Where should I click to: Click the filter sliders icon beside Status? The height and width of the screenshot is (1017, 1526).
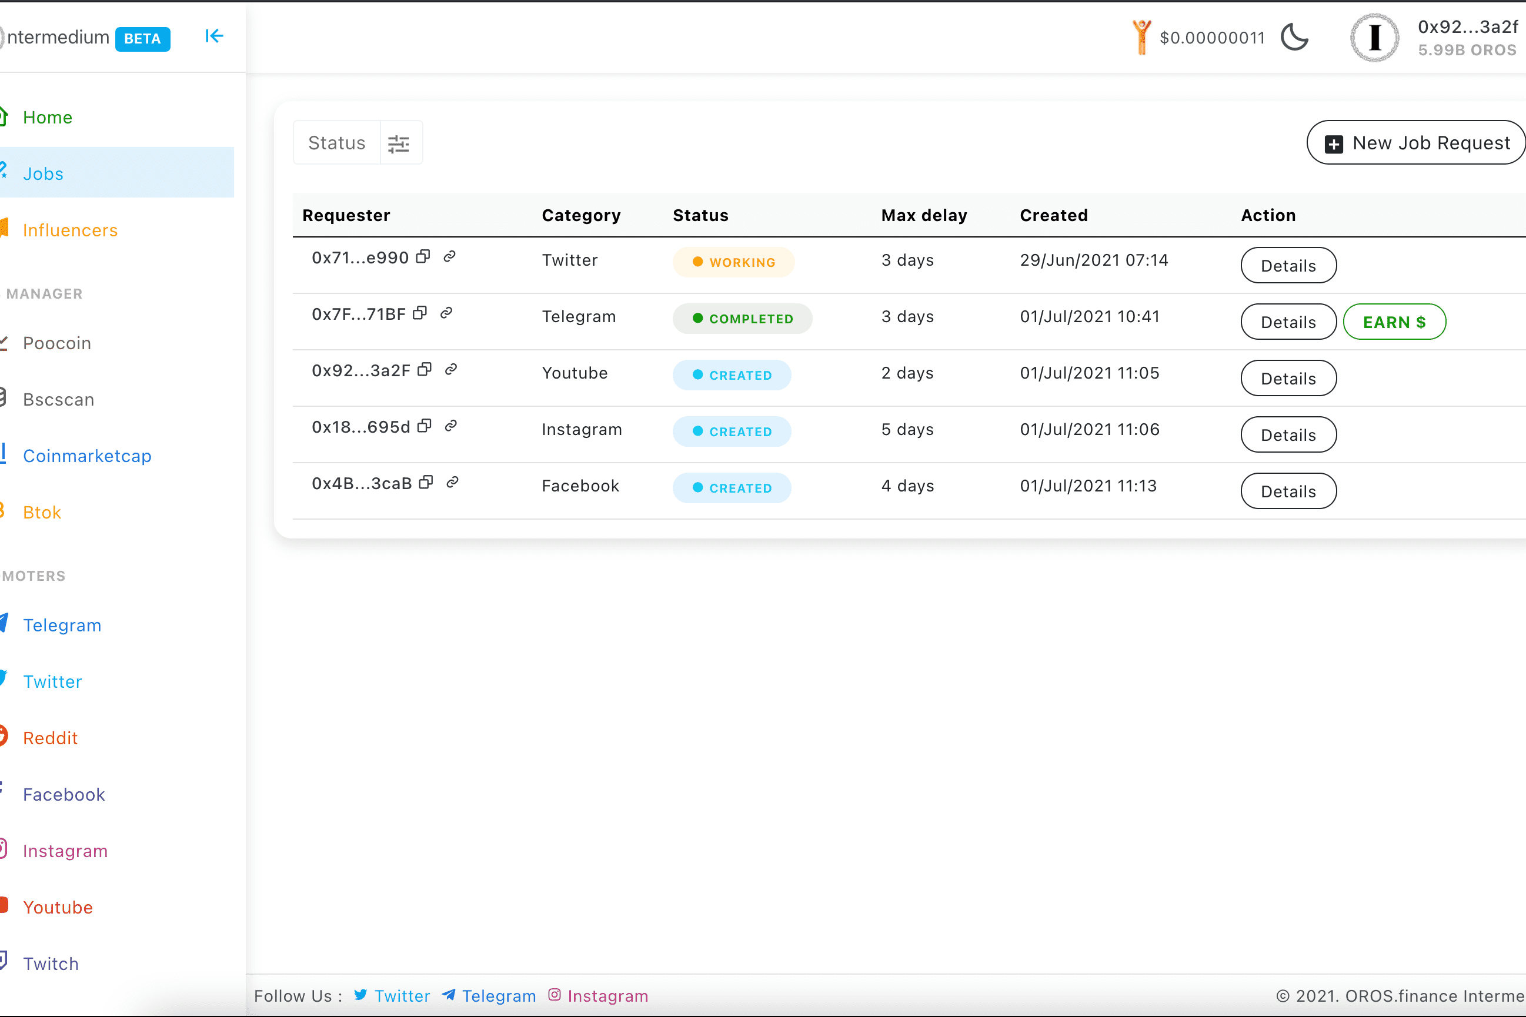click(x=398, y=143)
